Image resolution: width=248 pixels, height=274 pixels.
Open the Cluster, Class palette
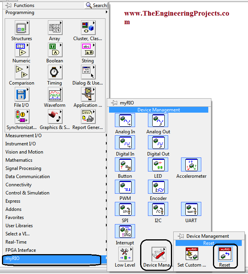click(88, 28)
